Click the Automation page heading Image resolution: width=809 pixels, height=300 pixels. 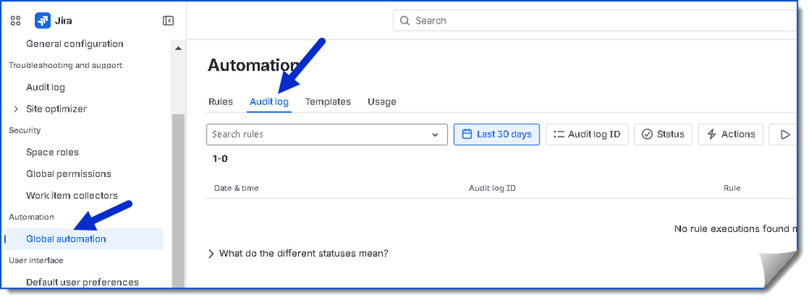click(253, 65)
